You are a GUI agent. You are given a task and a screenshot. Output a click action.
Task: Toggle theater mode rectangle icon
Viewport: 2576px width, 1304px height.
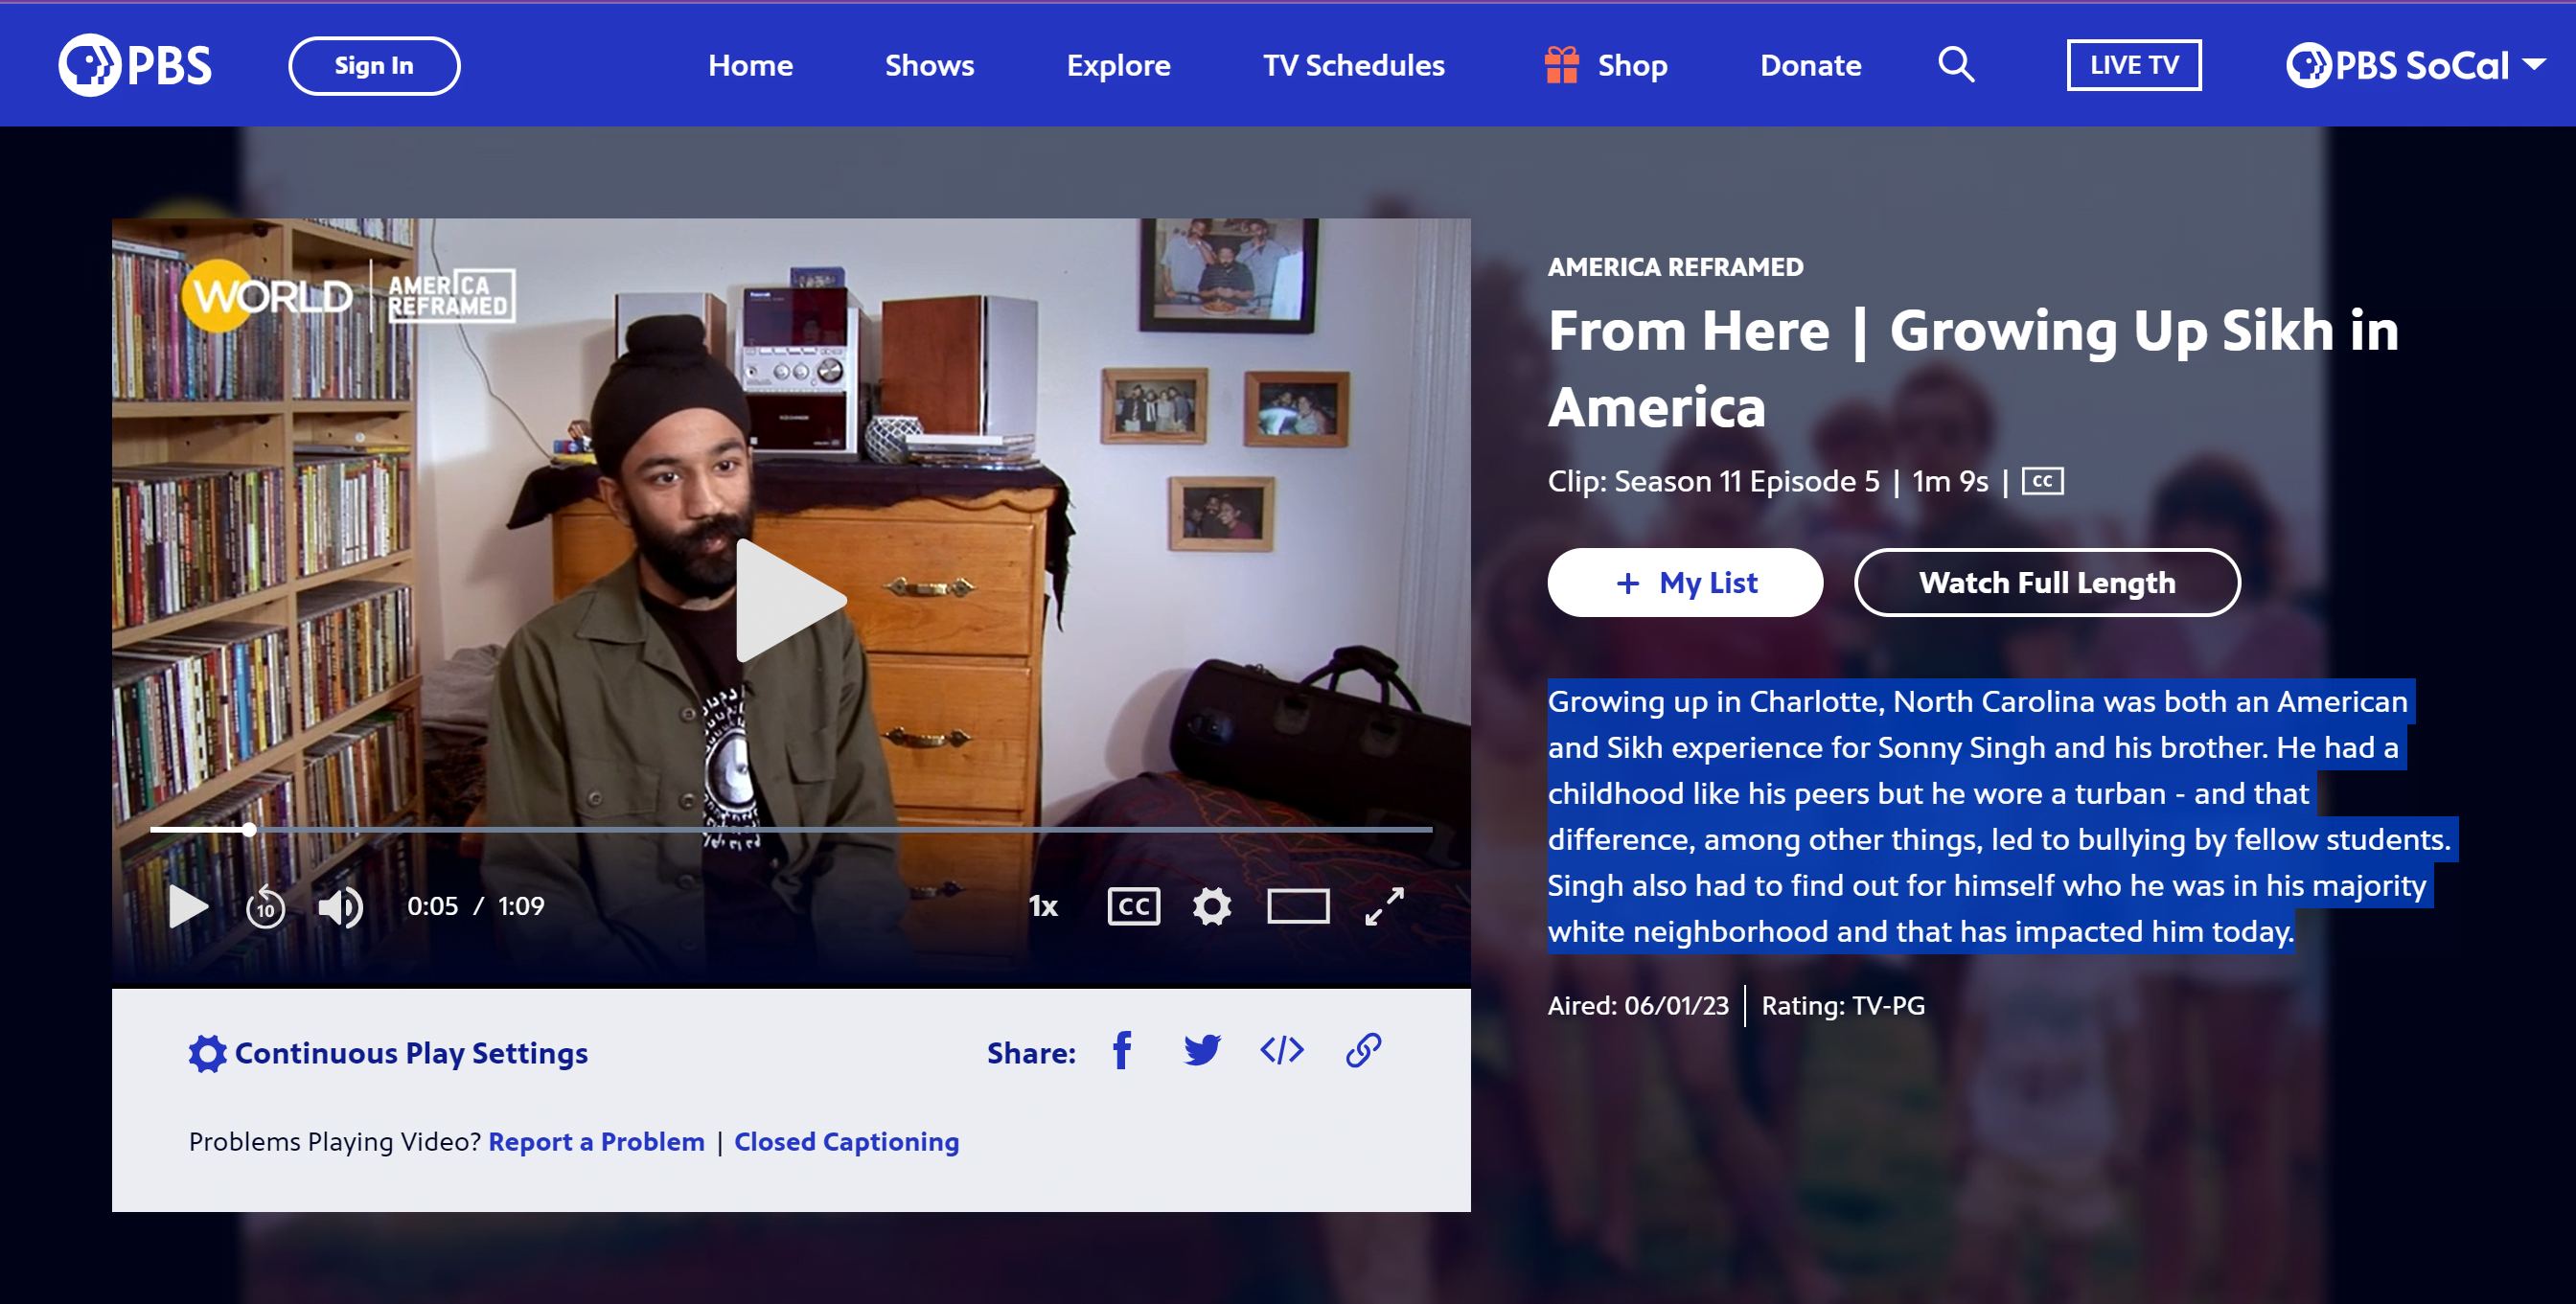[x=1298, y=906]
